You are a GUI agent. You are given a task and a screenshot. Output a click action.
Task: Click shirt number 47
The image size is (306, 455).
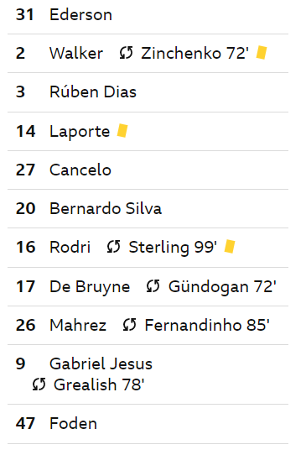pos(25,423)
